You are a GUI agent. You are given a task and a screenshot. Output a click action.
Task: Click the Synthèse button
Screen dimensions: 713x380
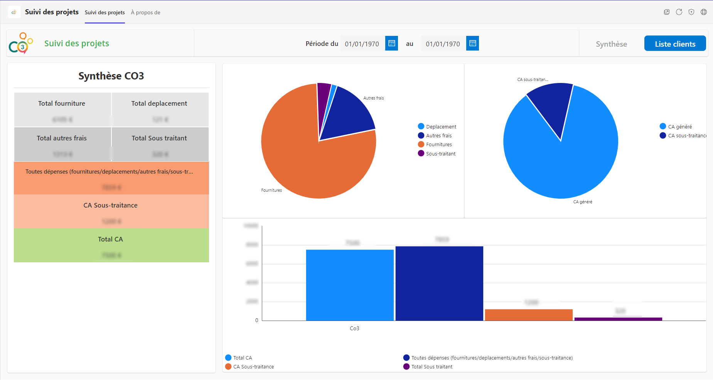611,44
